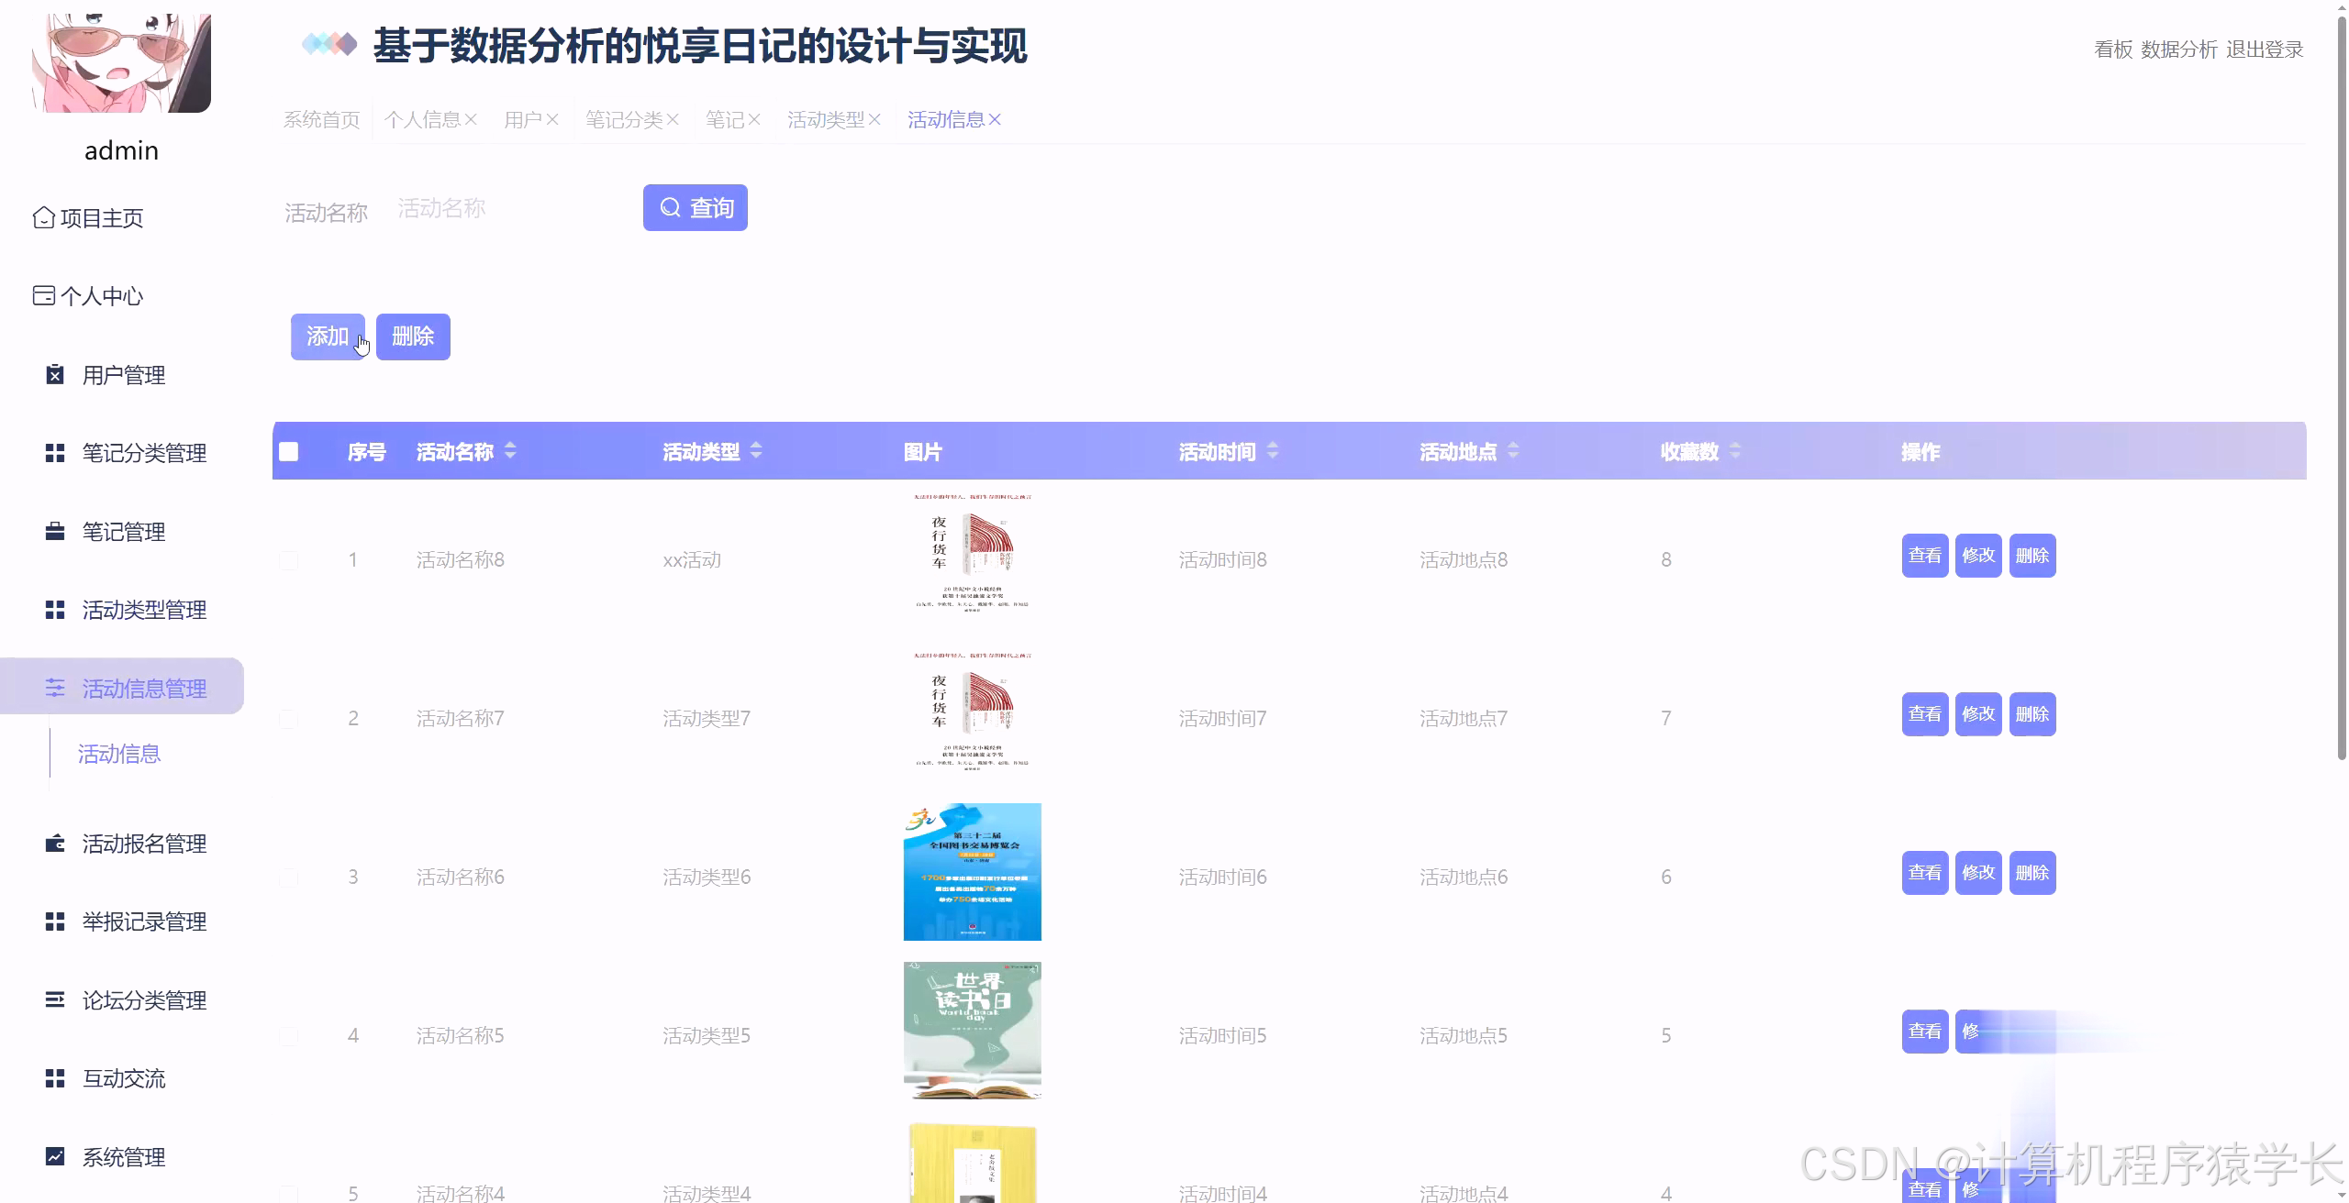Sort table by 收藏数 column arrows
The height and width of the screenshot is (1203, 2349).
point(1734,451)
